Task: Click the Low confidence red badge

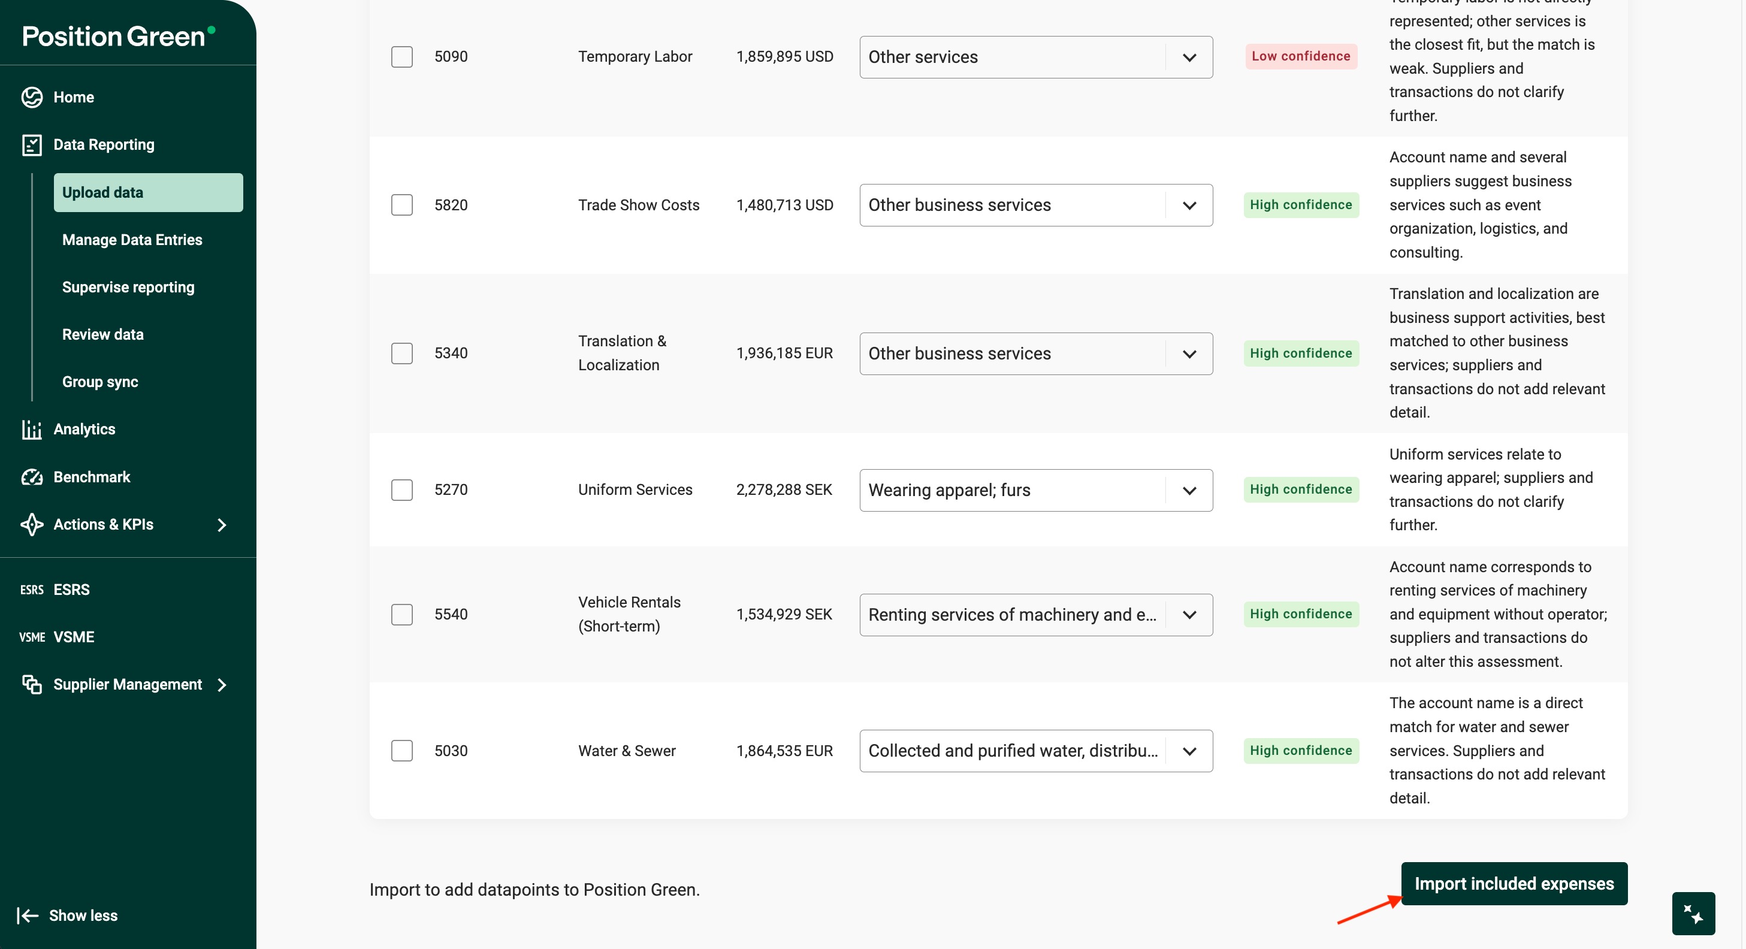Action: [1300, 56]
